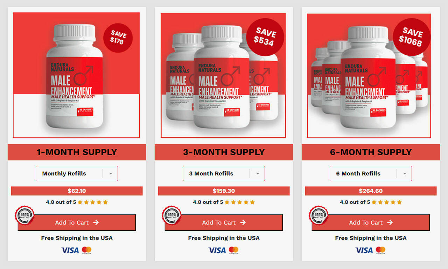
Task: Add the 6-Month Supply to cart
Action: [371, 222]
